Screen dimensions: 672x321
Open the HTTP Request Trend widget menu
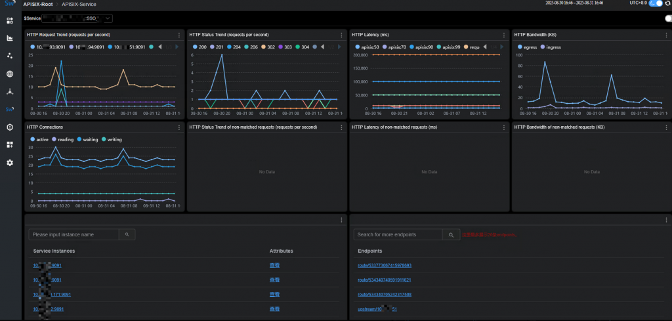click(x=179, y=35)
